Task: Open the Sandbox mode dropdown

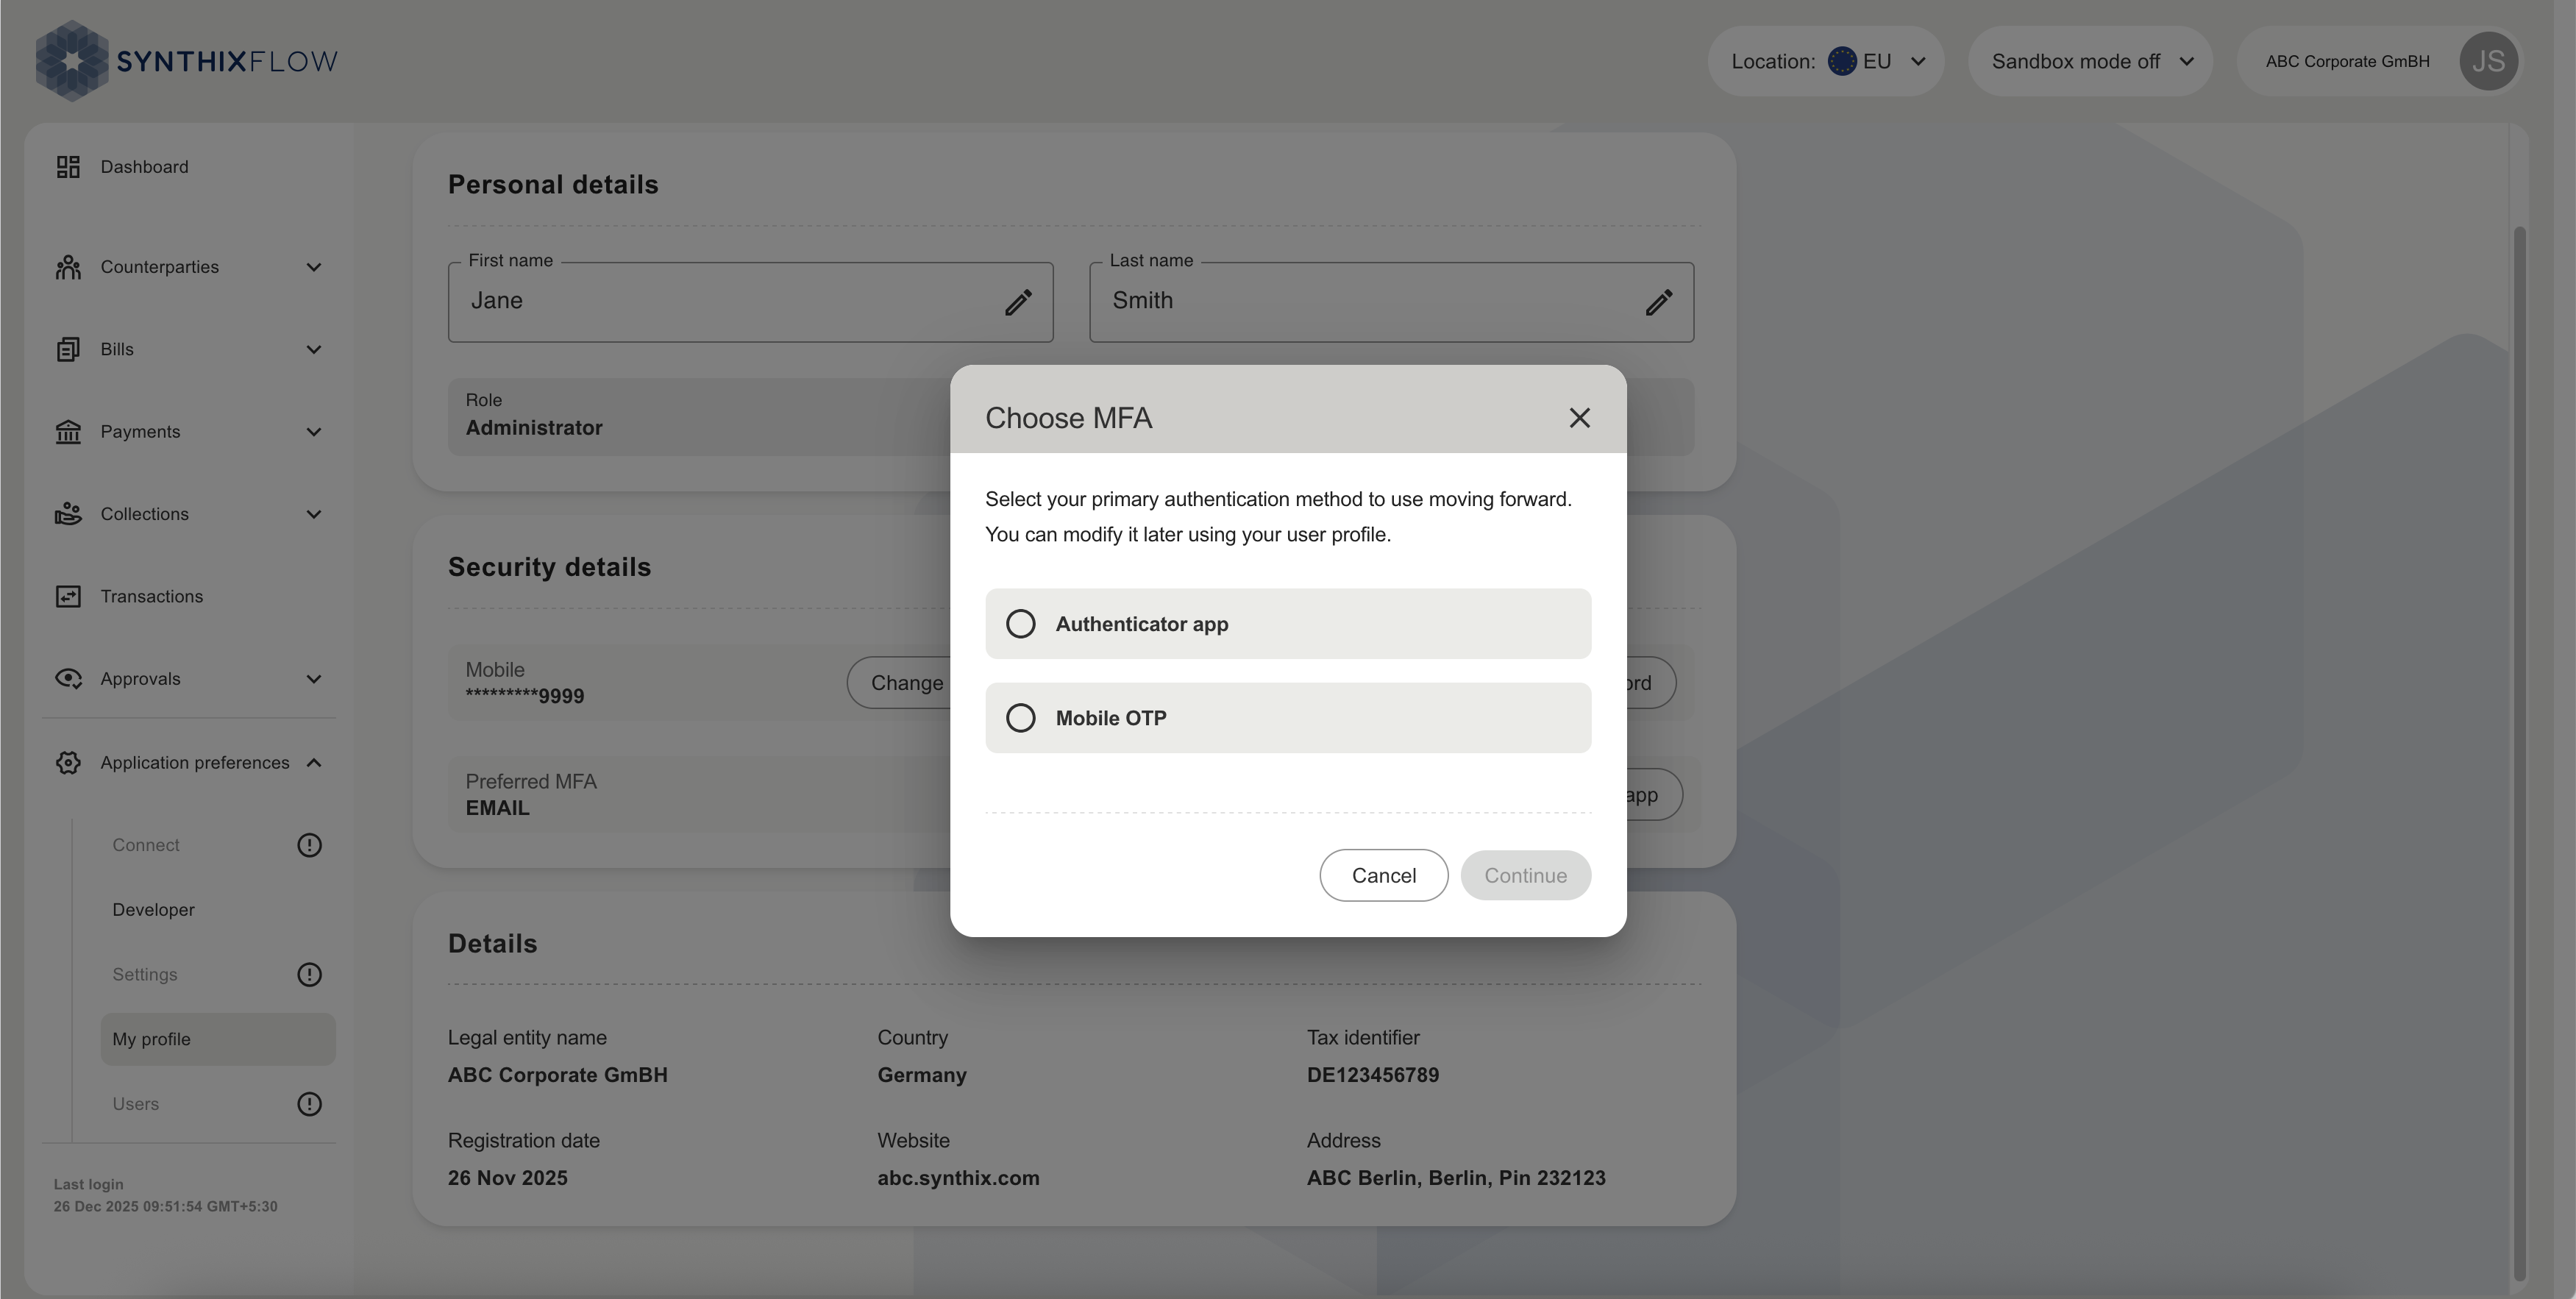Action: pos(2090,61)
